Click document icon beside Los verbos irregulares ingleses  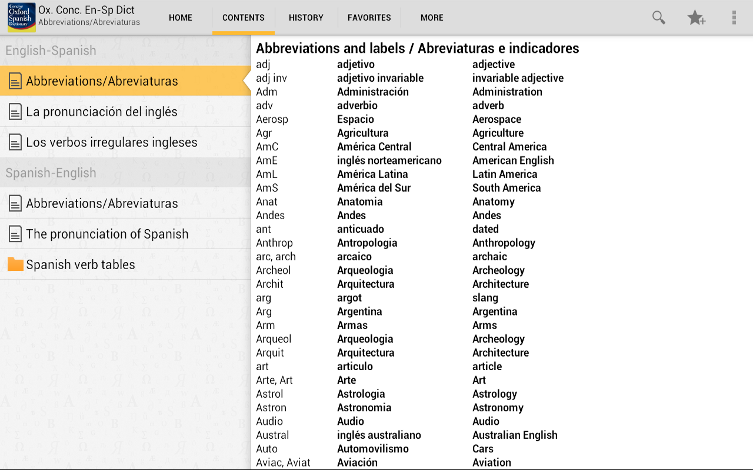pos(15,142)
